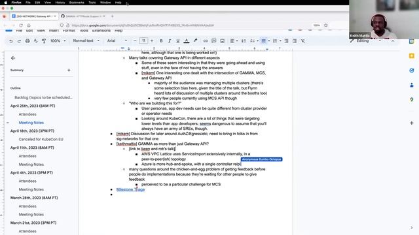The height and width of the screenshot is (235, 419).
Task: Increase font size with plus button
Action: tap(152, 40)
